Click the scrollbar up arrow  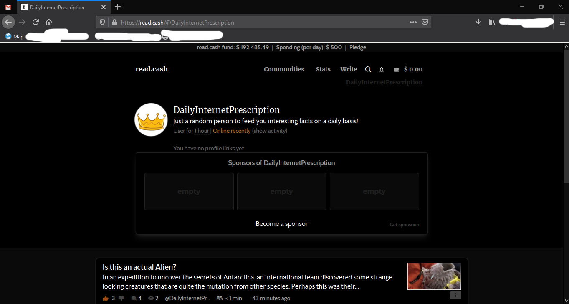tap(566, 46)
